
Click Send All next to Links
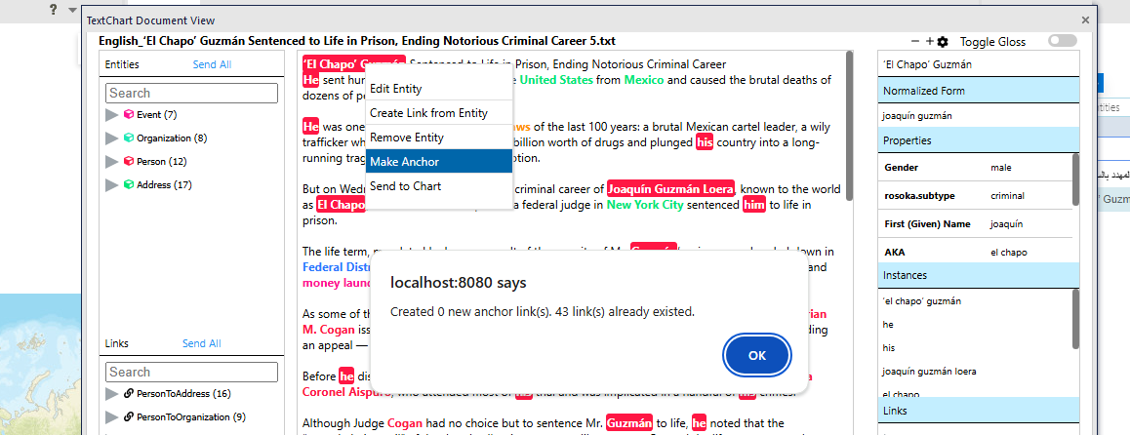202,343
